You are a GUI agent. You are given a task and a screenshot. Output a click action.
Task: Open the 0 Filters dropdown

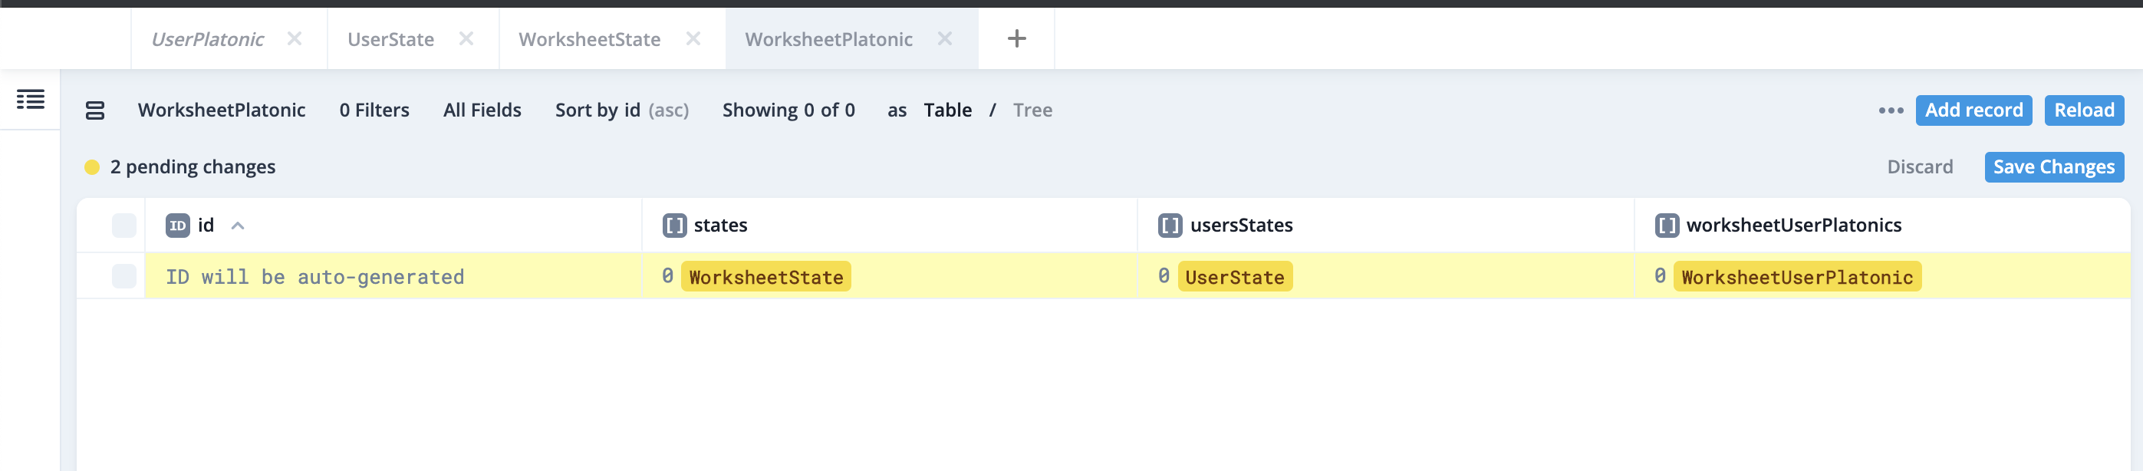374,110
